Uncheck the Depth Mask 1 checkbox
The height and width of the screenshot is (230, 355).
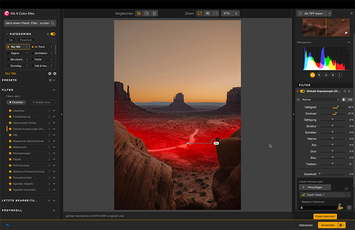click(x=346, y=195)
